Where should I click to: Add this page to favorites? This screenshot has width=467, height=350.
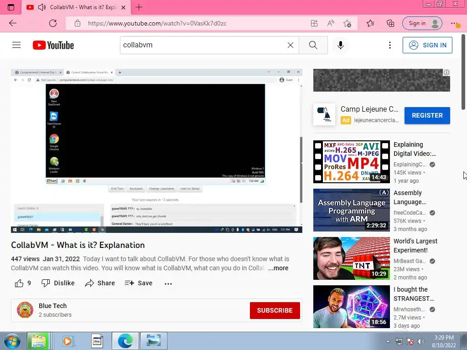347,23
